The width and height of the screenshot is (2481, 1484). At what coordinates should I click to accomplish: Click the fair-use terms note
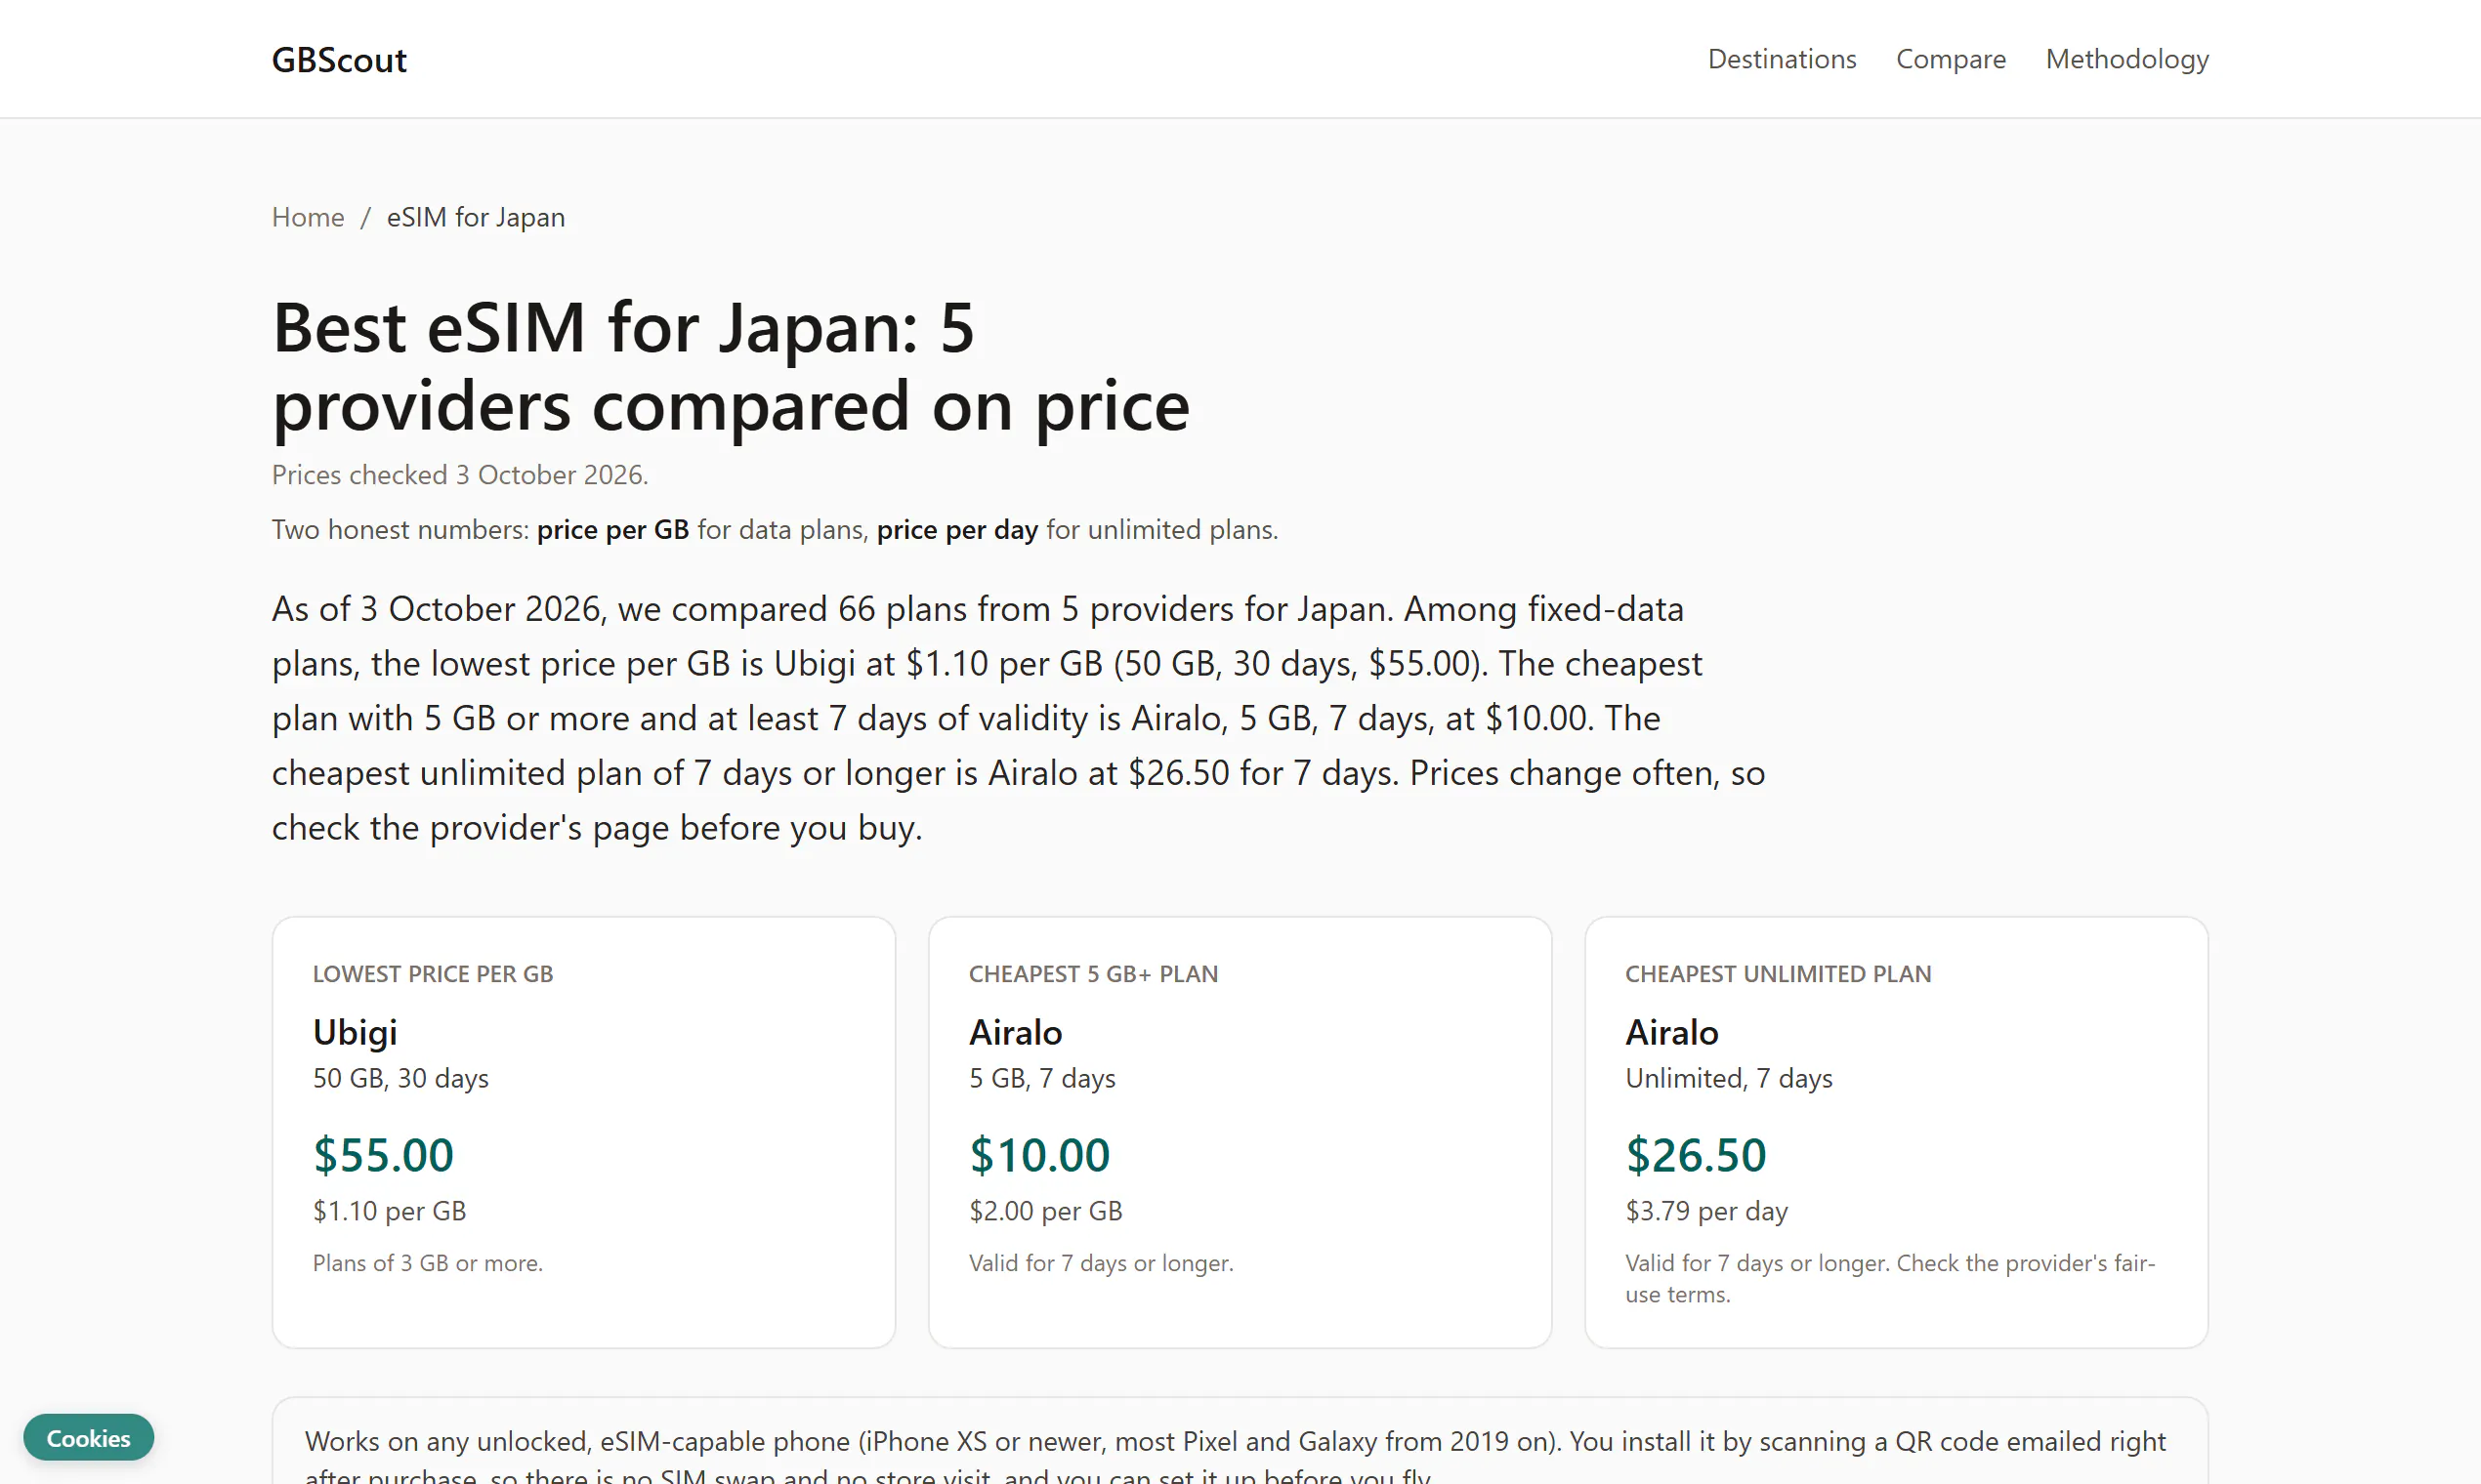coord(1891,1278)
